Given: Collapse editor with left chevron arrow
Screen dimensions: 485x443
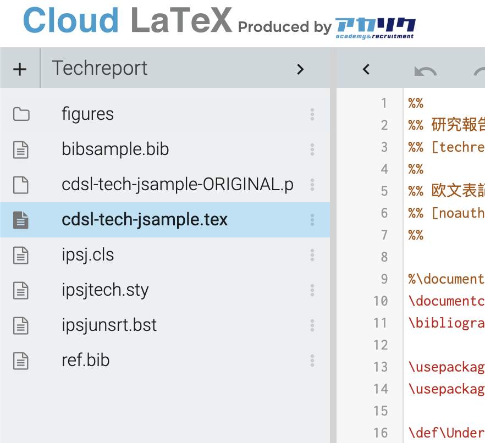Looking at the screenshot, I should (x=366, y=69).
